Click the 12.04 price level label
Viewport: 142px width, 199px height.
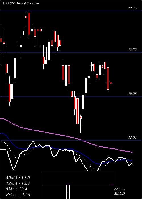pyautogui.click(x=132, y=138)
